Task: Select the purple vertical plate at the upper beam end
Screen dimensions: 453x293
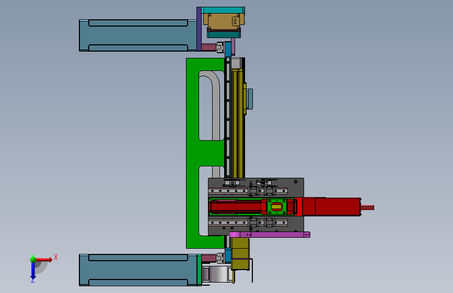Action: coord(199,29)
